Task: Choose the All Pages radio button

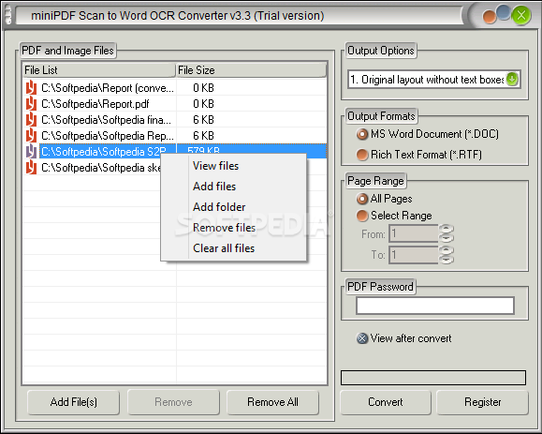Action: click(x=362, y=199)
